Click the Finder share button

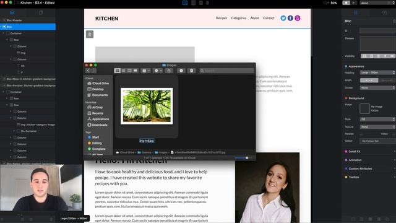(169, 71)
